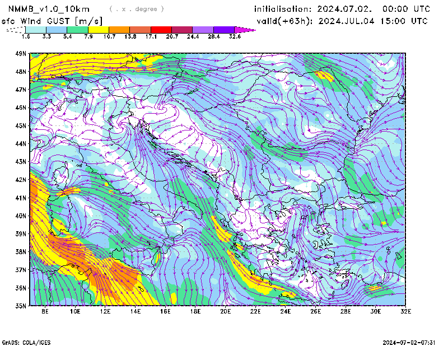Select the light cyan 1.6–3.3 swatch
448x346 pixels.
tap(36, 29)
